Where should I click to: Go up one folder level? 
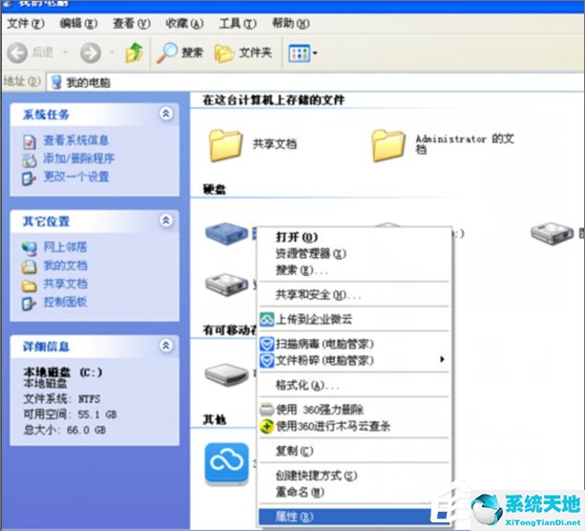(135, 53)
